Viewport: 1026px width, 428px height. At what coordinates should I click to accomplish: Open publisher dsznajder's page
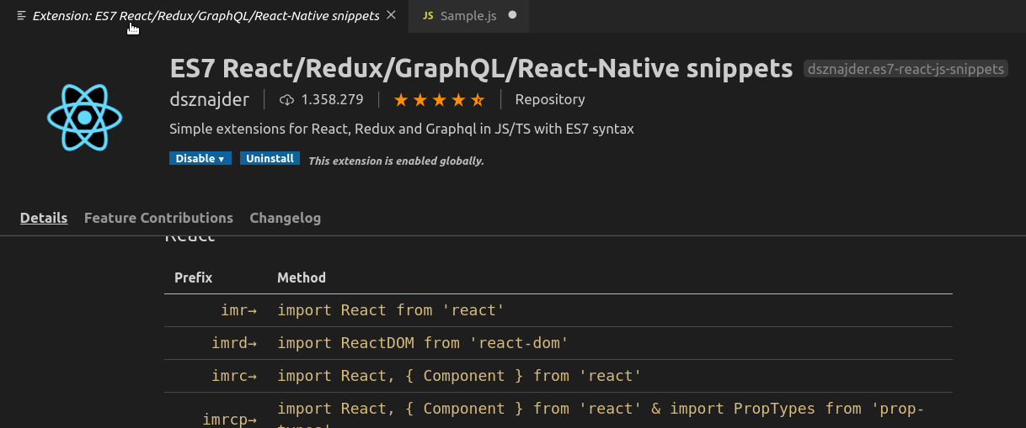[x=210, y=100]
